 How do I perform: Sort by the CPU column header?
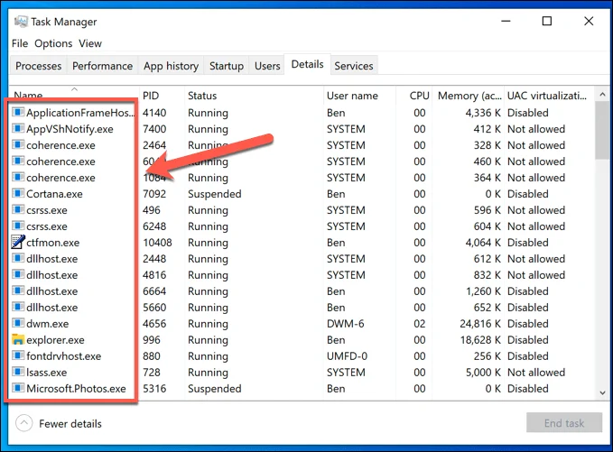pyautogui.click(x=414, y=96)
